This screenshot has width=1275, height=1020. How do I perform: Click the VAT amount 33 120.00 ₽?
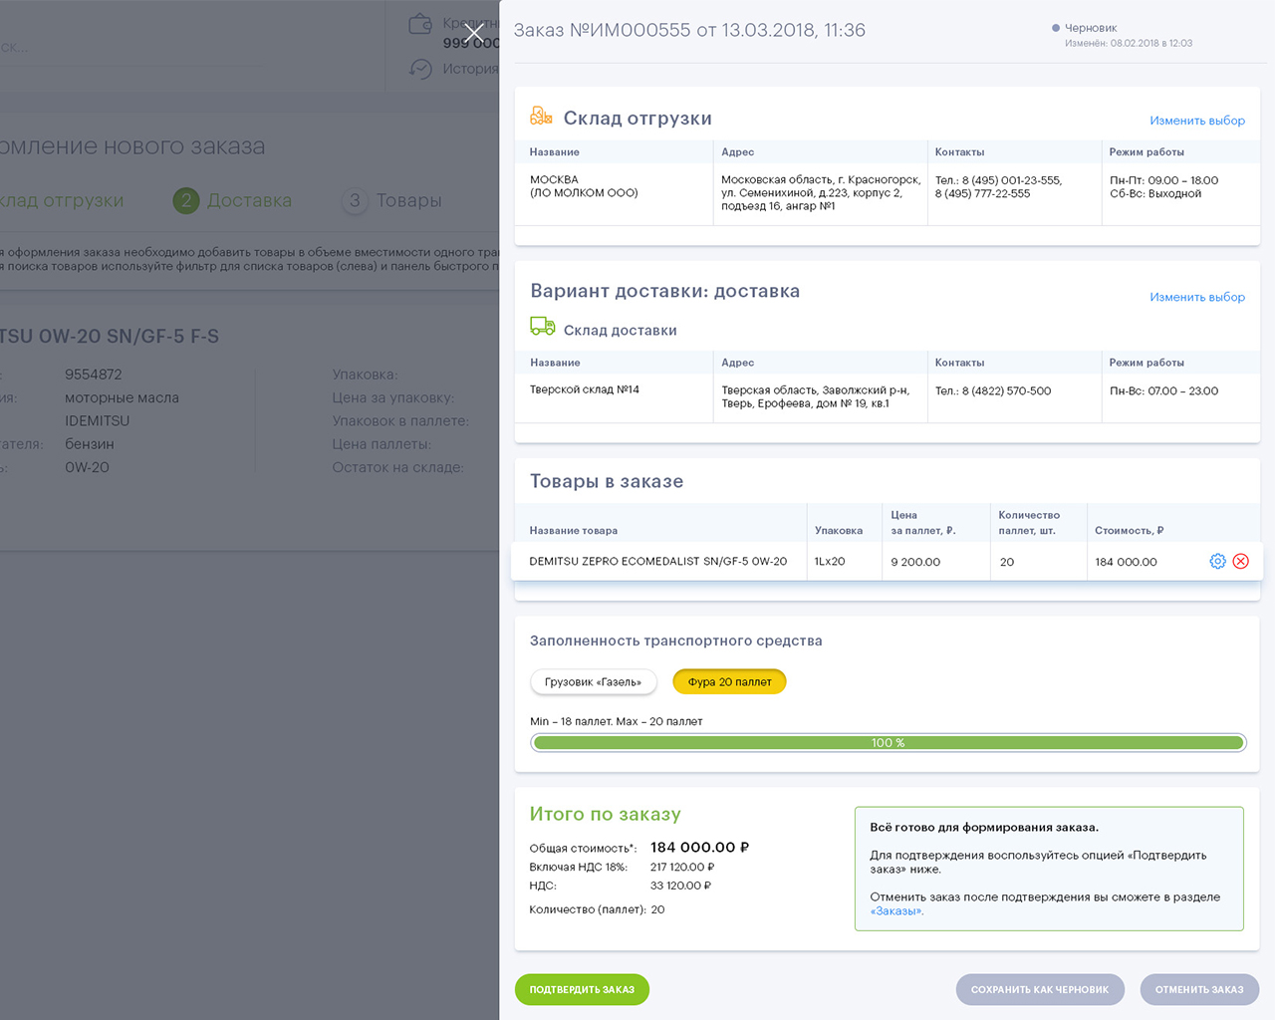click(x=680, y=886)
